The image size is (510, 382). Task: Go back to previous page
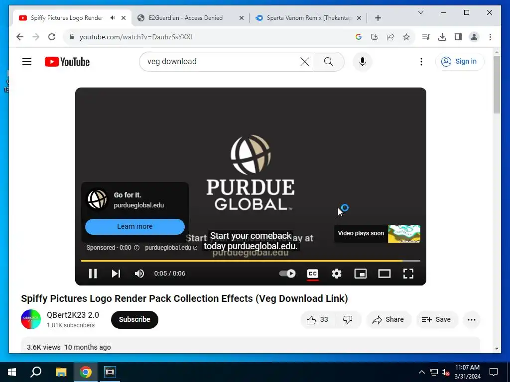20,37
